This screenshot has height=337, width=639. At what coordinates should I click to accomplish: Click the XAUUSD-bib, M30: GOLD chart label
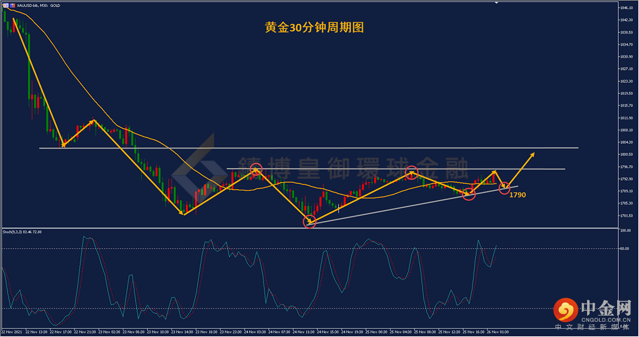coord(39,5)
